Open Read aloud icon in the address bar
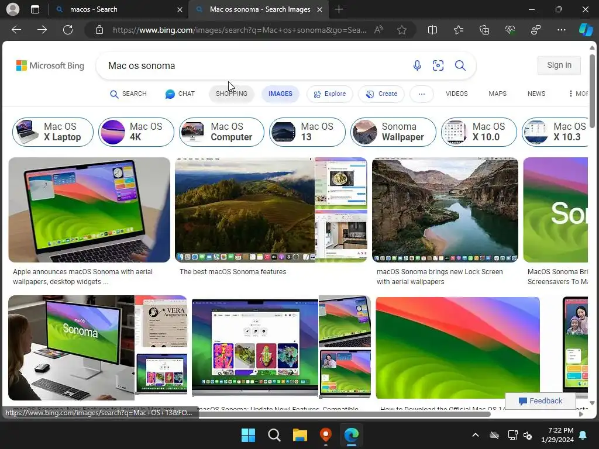This screenshot has width=599, height=449. [x=378, y=30]
